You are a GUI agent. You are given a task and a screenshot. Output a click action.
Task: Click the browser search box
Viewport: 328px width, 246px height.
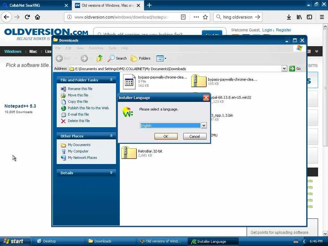pos(238,17)
